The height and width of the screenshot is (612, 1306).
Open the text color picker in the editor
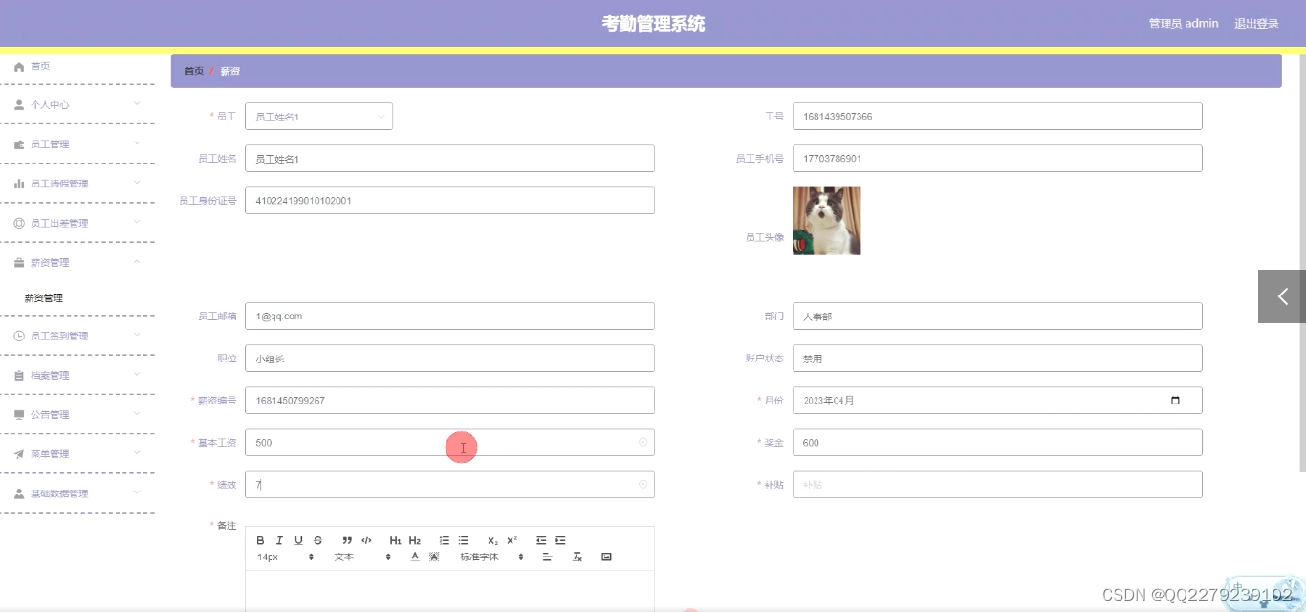[x=414, y=557]
